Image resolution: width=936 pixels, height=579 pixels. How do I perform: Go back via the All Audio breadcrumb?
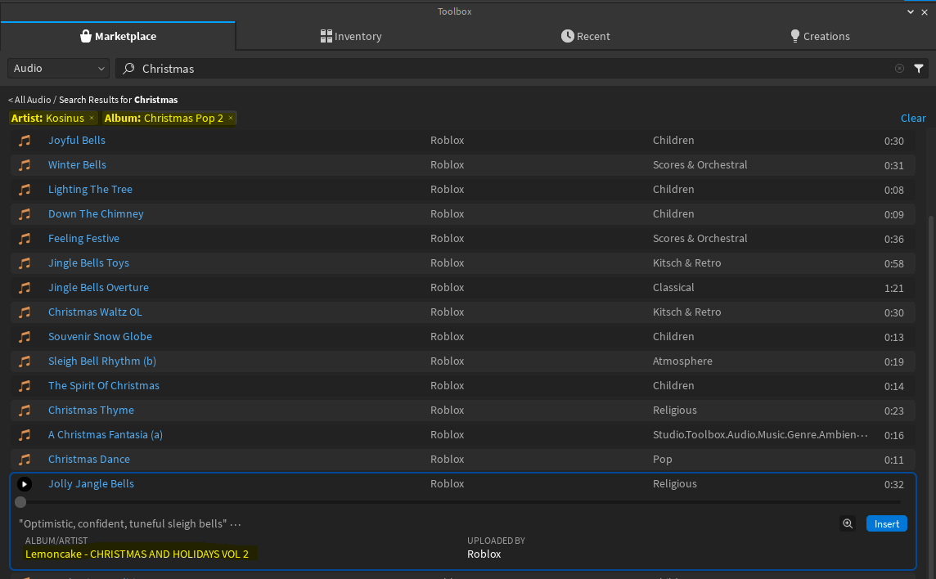29,99
